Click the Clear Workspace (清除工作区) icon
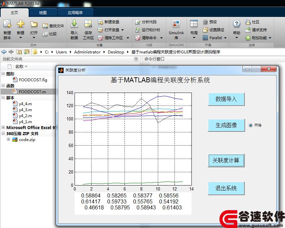285x228 pixels. click(x=100, y=38)
